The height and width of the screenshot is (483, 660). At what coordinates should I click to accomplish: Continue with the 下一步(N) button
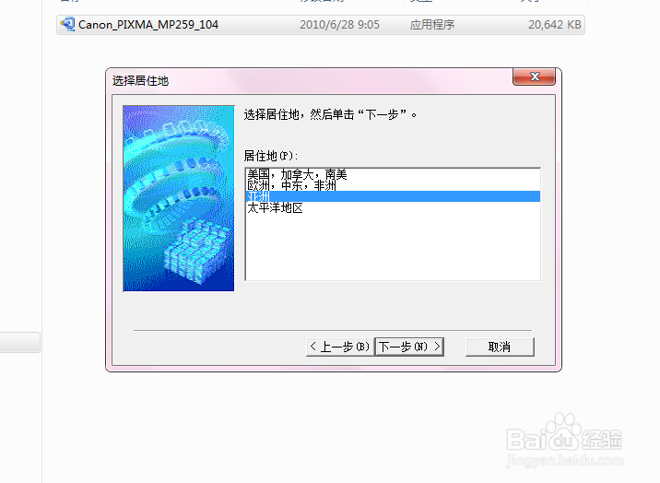pos(409,347)
